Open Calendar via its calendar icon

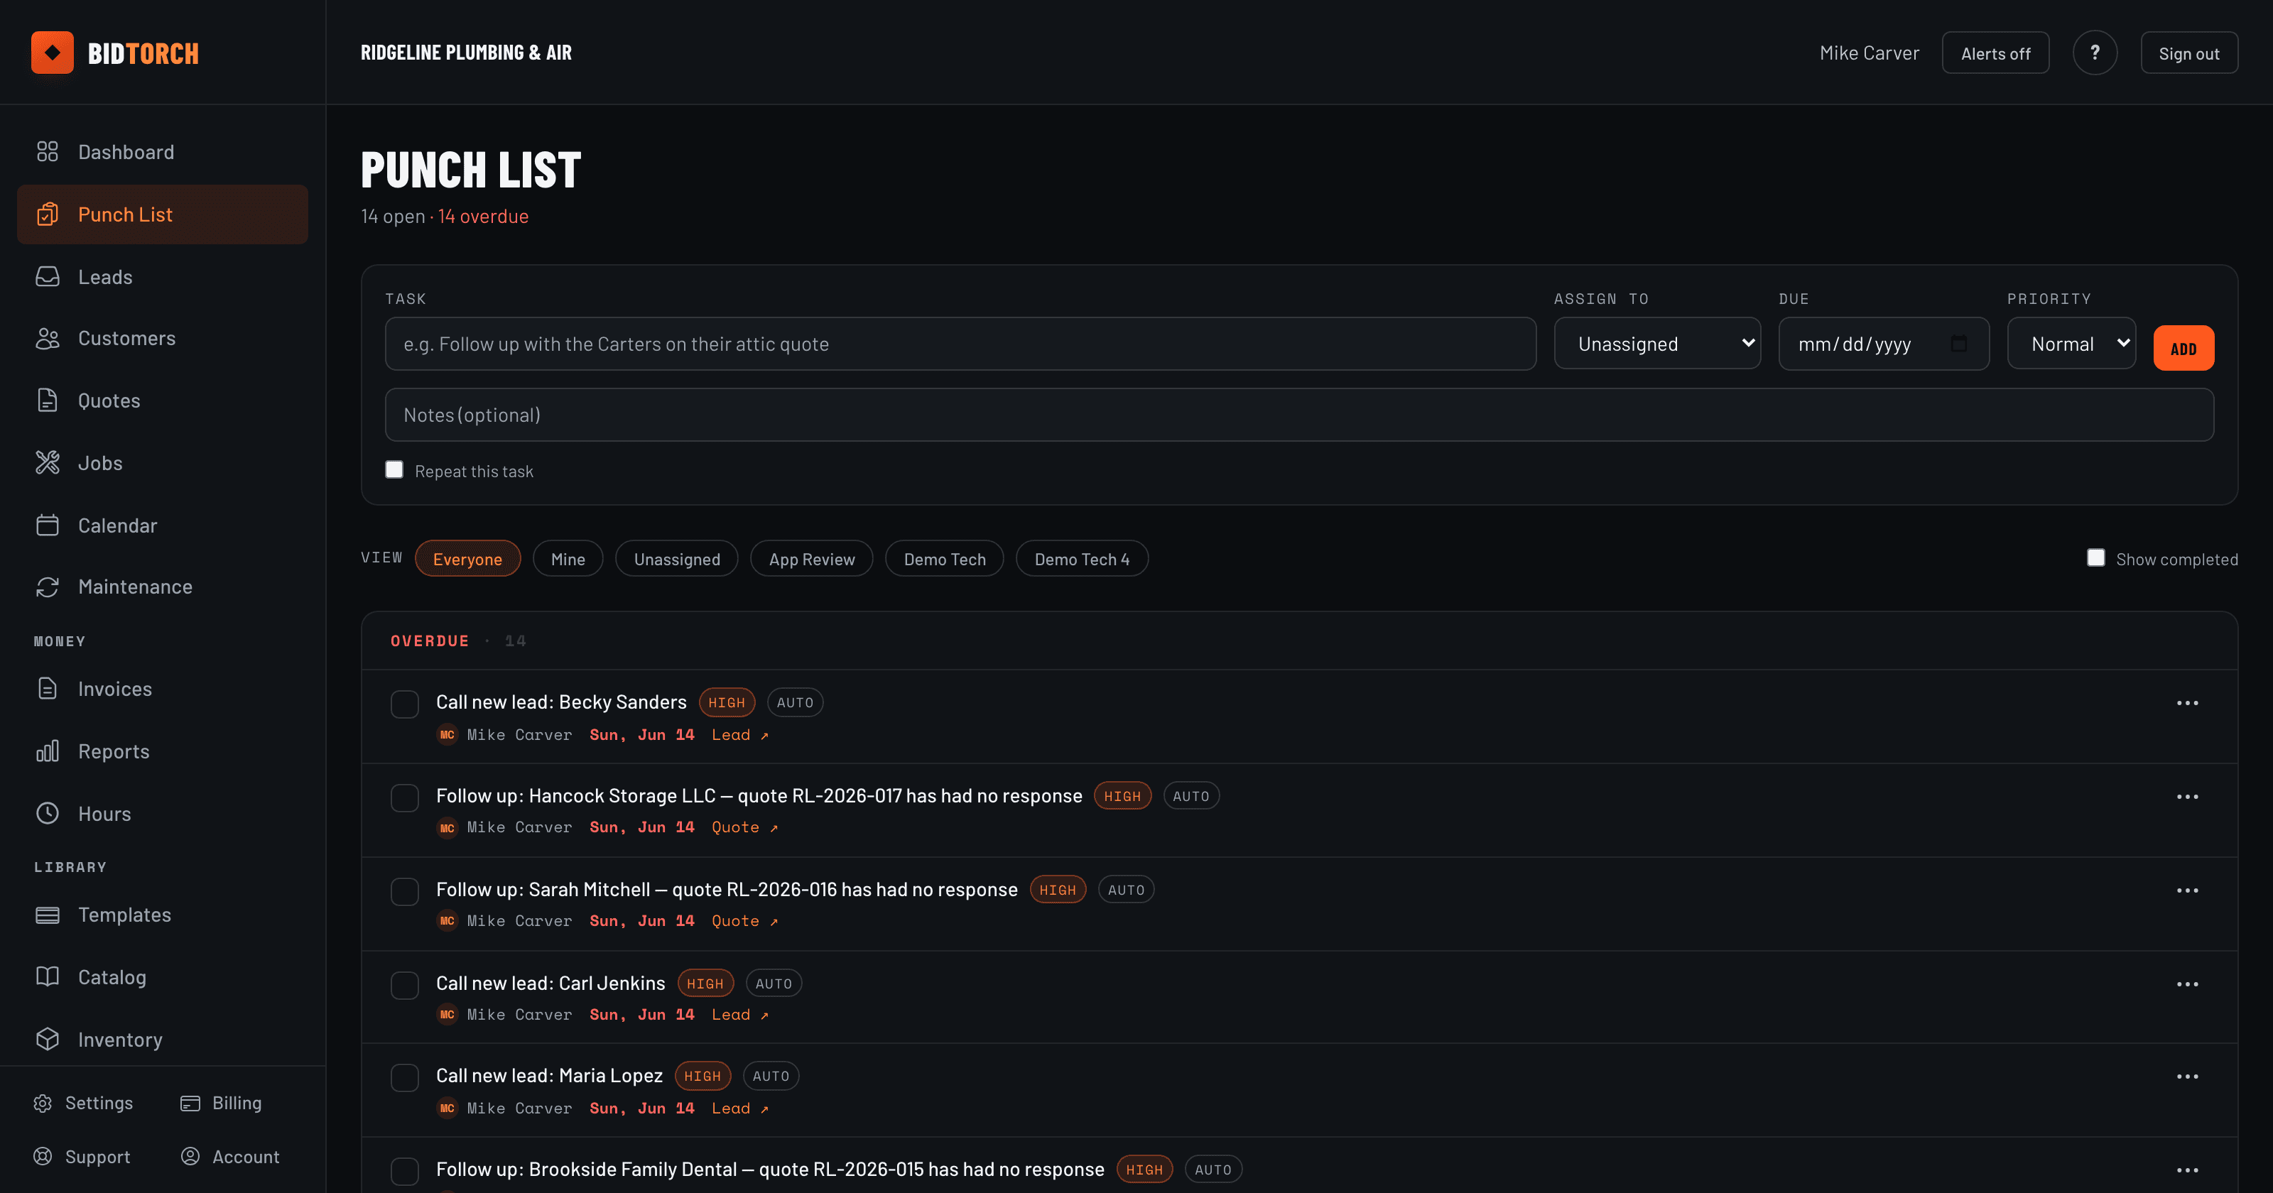pyautogui.click(x=48, y=526)
